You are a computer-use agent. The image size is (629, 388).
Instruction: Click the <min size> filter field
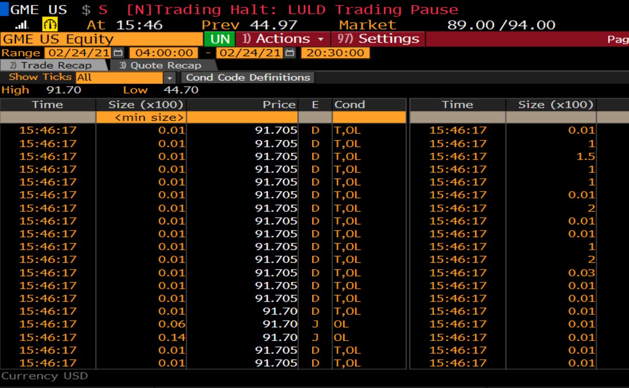click(x=141, y=118)
